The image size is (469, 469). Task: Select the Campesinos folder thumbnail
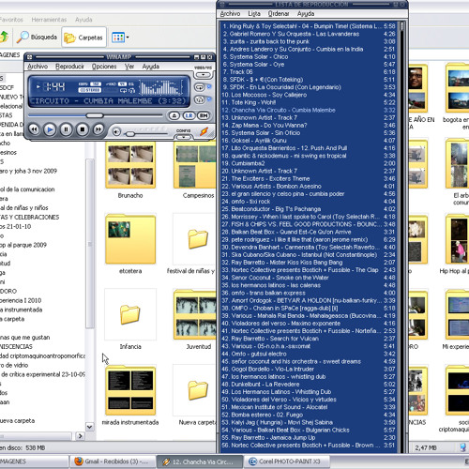pyautogui.click(x=195, y=165)
